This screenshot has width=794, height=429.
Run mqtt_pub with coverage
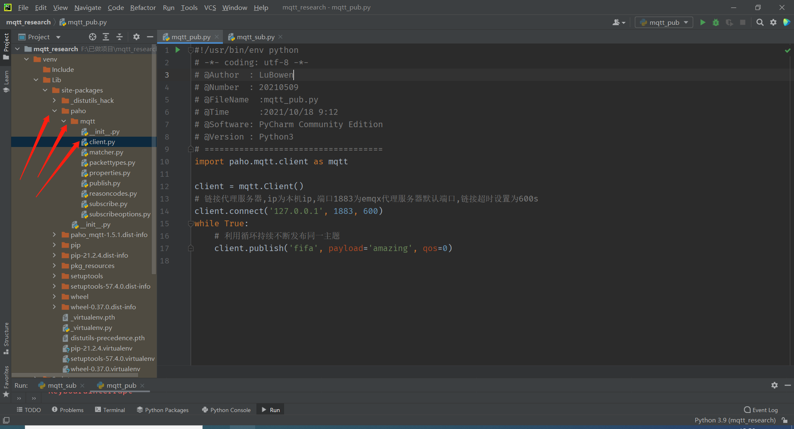[x=729, y=22]
